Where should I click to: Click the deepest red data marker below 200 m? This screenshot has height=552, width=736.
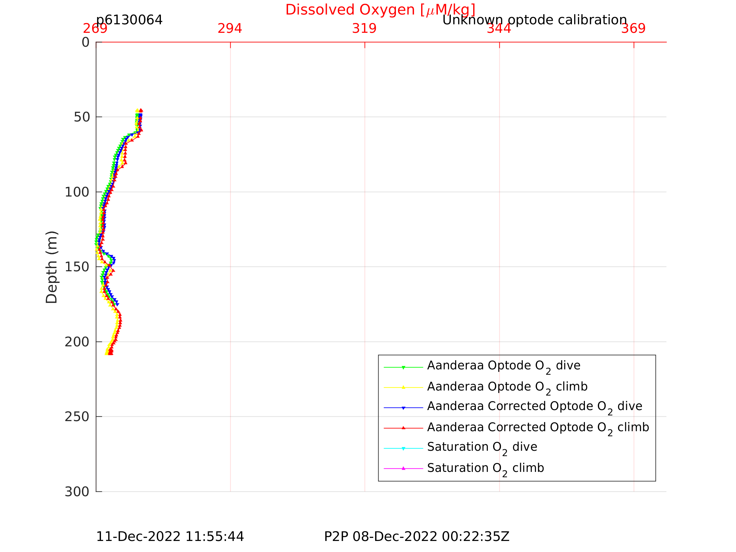tap(110, 353)
